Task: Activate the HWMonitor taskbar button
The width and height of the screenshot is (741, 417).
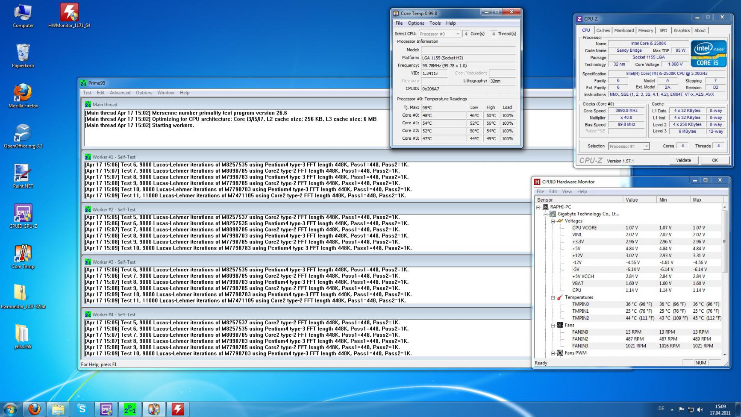Action: (x=178, y=409)
